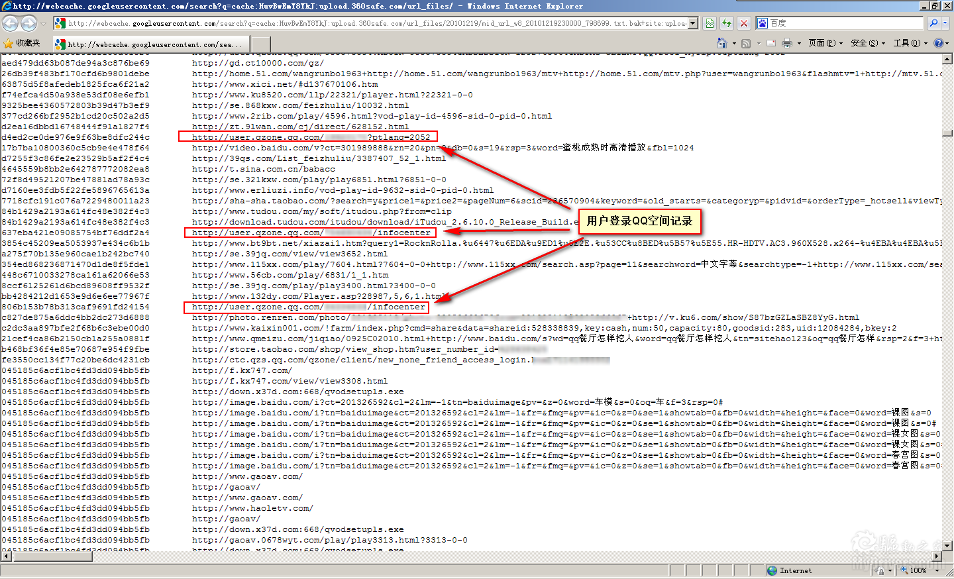Click the vertical scrollbar up arrow
Screen dimensions: 954x579
[x=947, y=58]
